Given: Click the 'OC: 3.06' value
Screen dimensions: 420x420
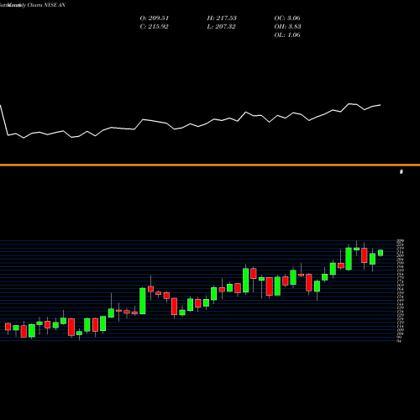Looking at the screenshot, I should point(287,18).
